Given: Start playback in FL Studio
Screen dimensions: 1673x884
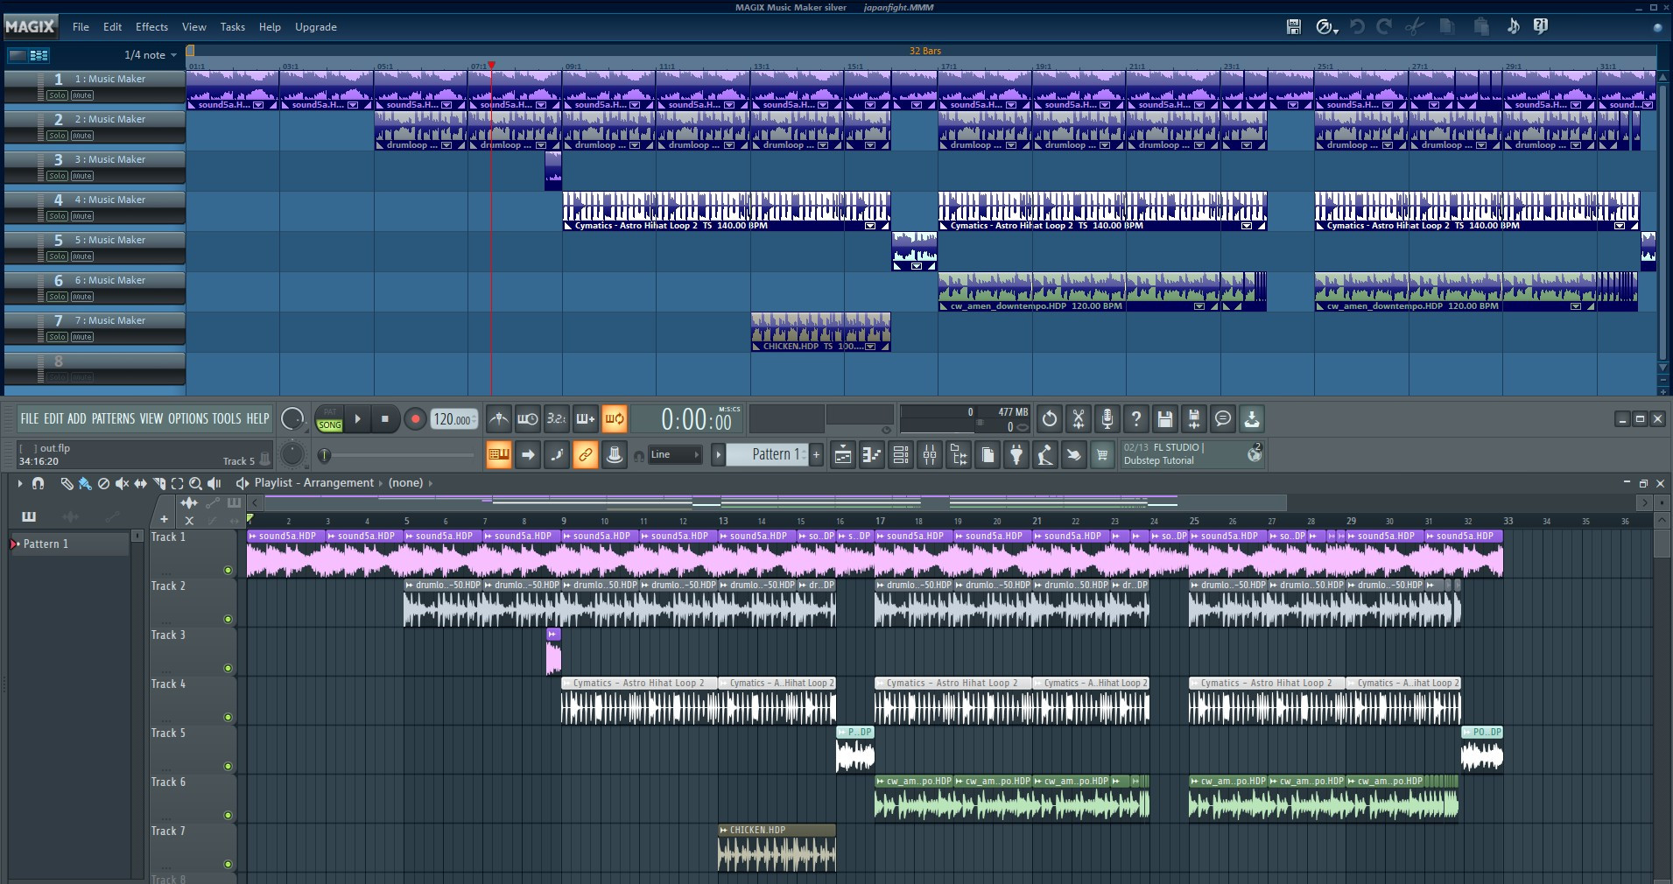Looking at the screenshot, I should click(357, 419).
